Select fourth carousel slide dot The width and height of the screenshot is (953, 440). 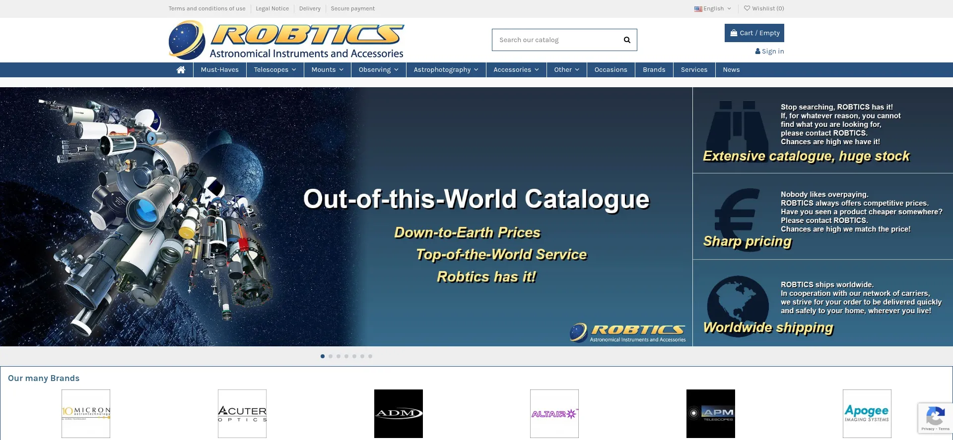(x=346, y=356)
